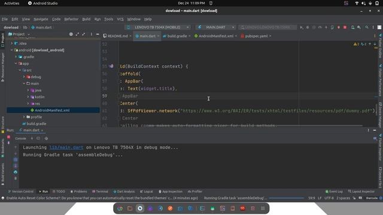Open the MAIN.DART run configuration dropdown
This screenshot has width=383, height=215.
[x=216, y=27]
